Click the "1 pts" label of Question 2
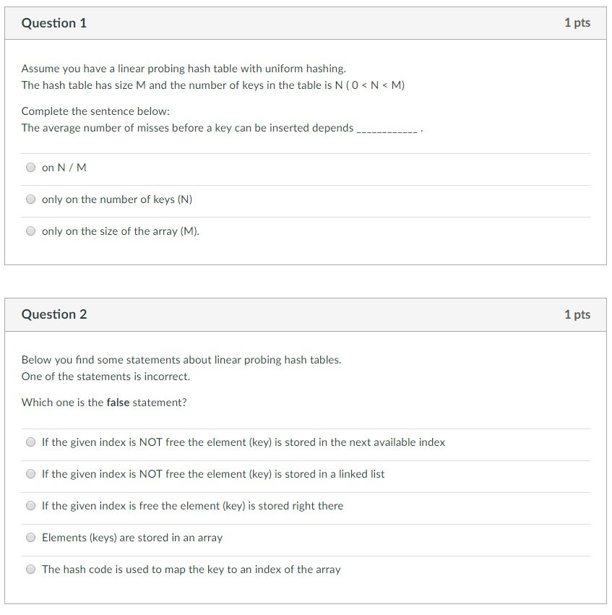The image size is (612, 615). click(577, 314)
